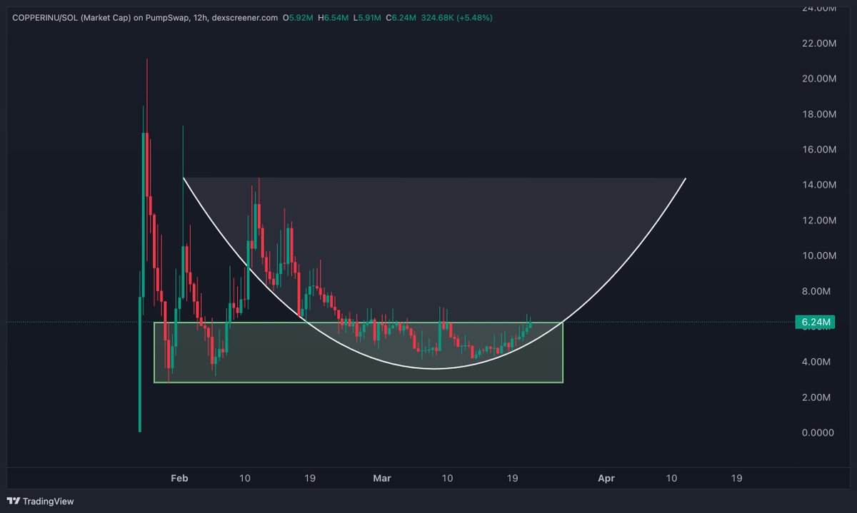Click the close value C6.24M
This screenshot has width=857, height=513.
point(401,17)
